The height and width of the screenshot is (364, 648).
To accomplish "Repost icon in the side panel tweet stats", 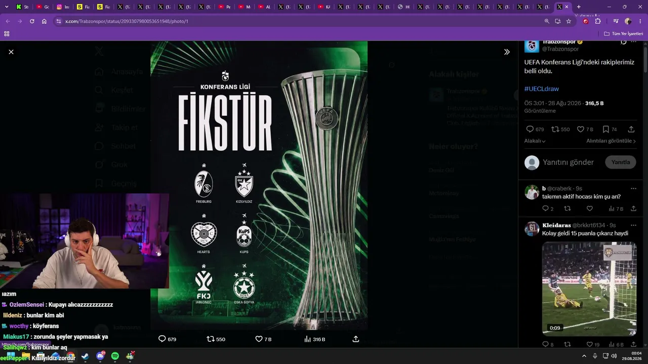I will [x=555, y=129].
